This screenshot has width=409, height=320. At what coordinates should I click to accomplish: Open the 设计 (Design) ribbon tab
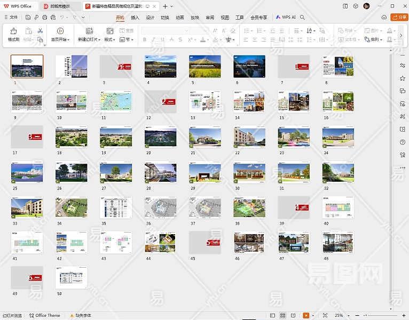pos(150,17)
